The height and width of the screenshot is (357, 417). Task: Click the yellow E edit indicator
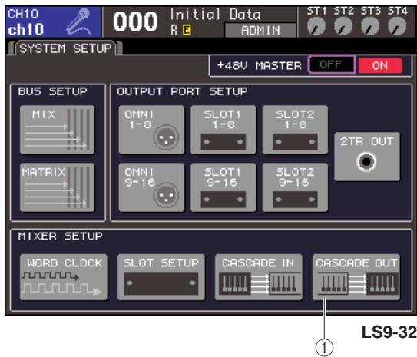tap(187, 30)
